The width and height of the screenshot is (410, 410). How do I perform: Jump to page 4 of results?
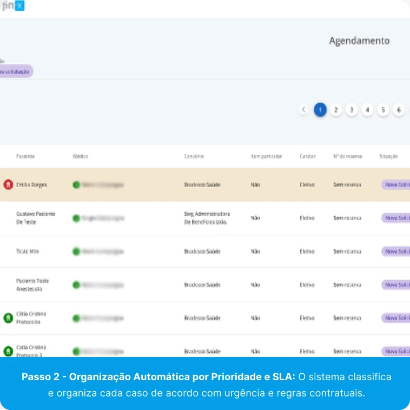[x=367, y=110]
